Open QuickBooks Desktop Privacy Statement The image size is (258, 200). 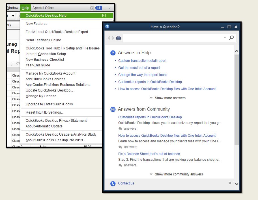point(56,121)
